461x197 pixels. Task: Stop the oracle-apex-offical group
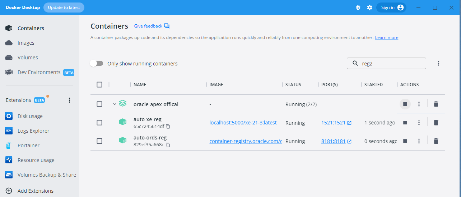(x=405, y=104)
